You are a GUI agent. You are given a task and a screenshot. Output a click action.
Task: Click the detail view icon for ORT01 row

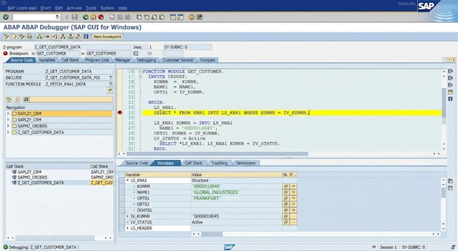coord(286,198)
